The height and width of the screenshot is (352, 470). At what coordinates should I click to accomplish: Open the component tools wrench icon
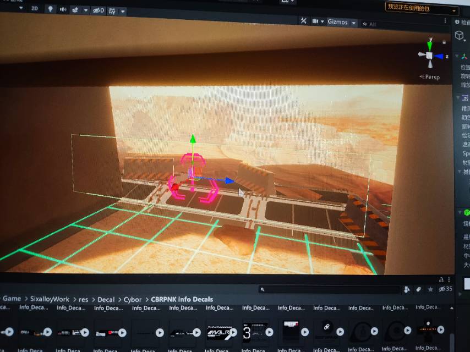pos(303,21)
